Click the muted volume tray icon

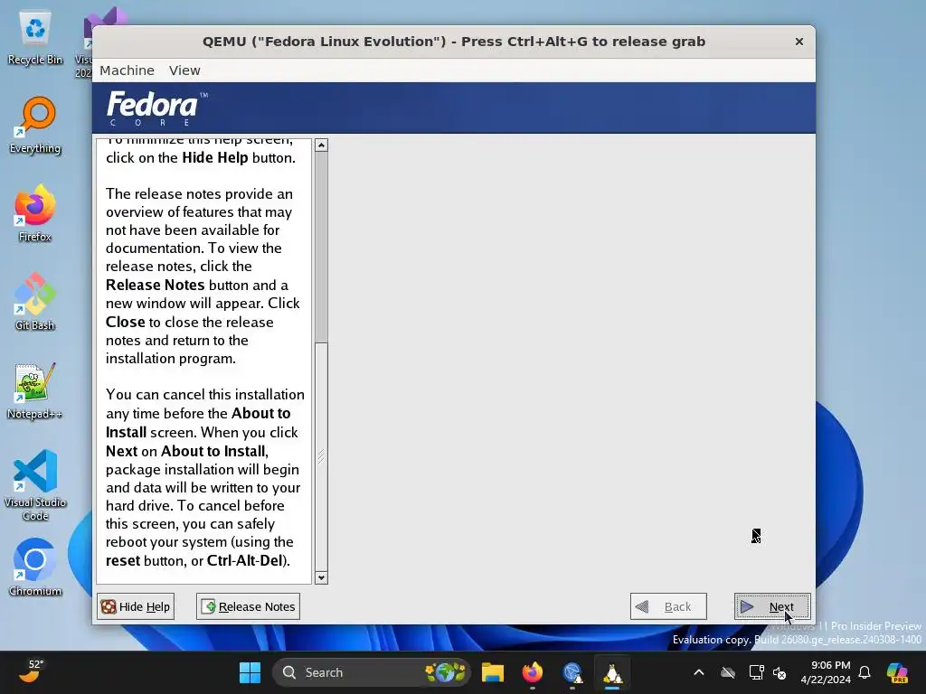[x=780, y=672]
